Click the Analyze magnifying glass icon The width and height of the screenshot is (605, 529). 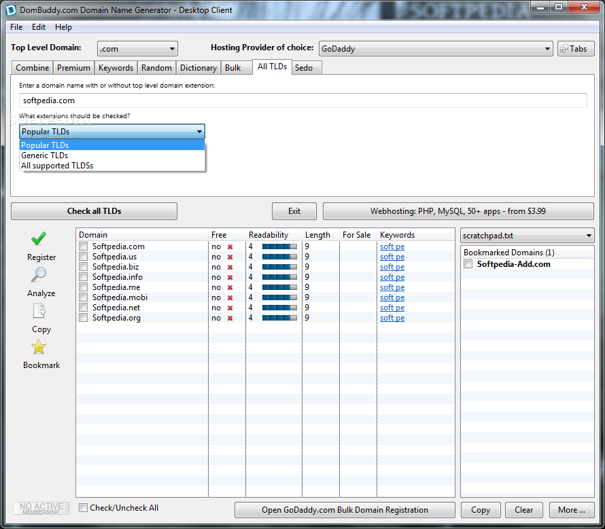39,274
